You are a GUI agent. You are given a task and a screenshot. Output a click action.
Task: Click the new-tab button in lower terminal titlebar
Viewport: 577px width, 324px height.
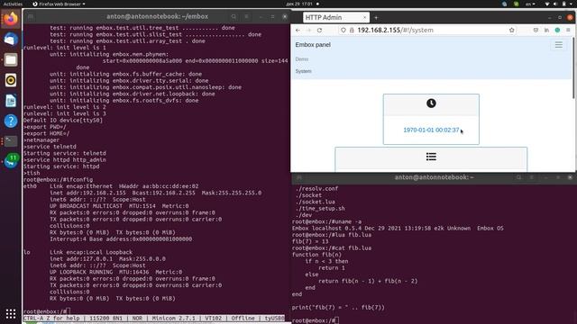click(x=299, y=177)
